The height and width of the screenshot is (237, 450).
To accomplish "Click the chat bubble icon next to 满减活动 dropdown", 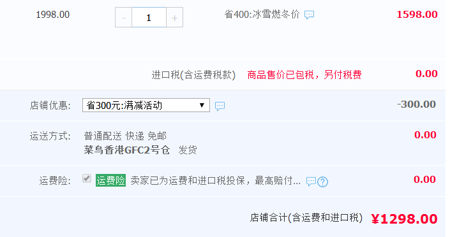I will click(x=220, y=106).
